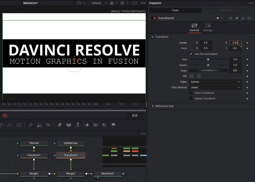255x182 pixels.
Task: Open the node editor three-dot menu
Action: coord(143,134)
